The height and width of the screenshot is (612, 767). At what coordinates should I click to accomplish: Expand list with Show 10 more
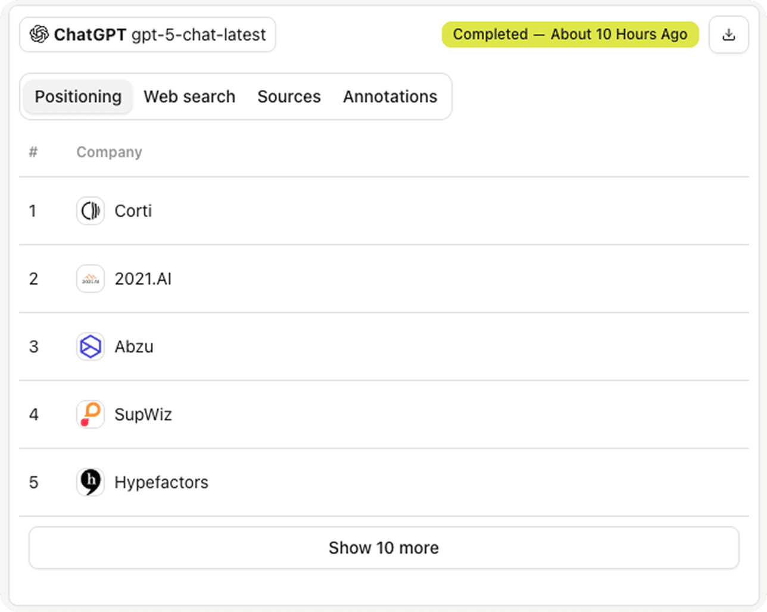point(383,548)
